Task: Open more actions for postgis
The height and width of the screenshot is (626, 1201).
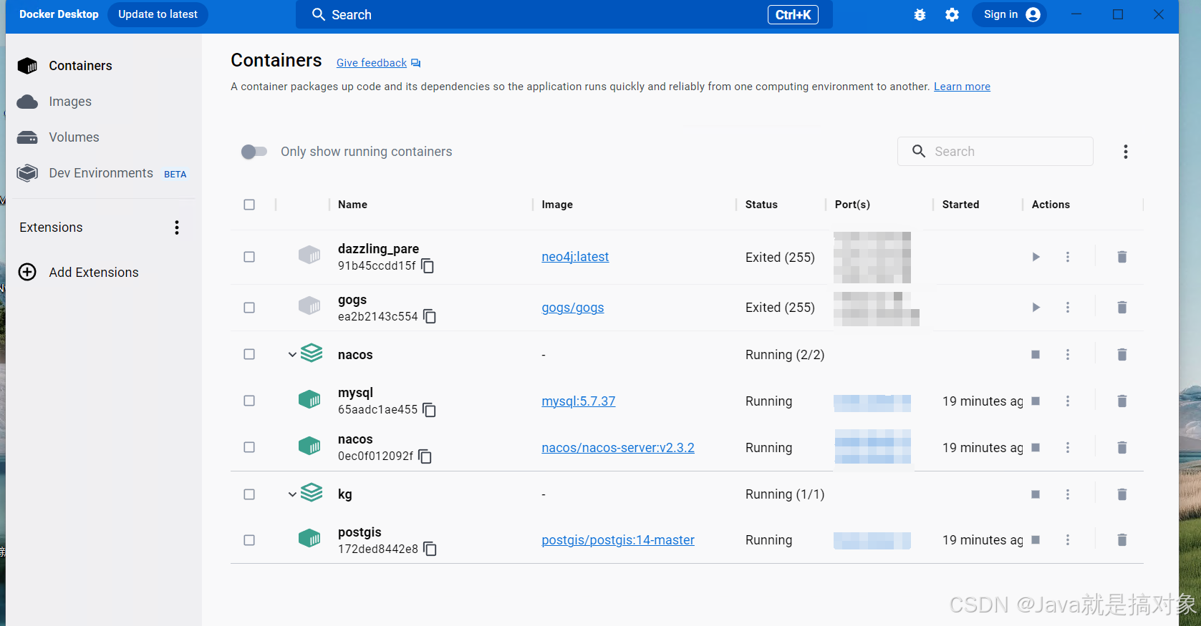Action: [1068, 540]
